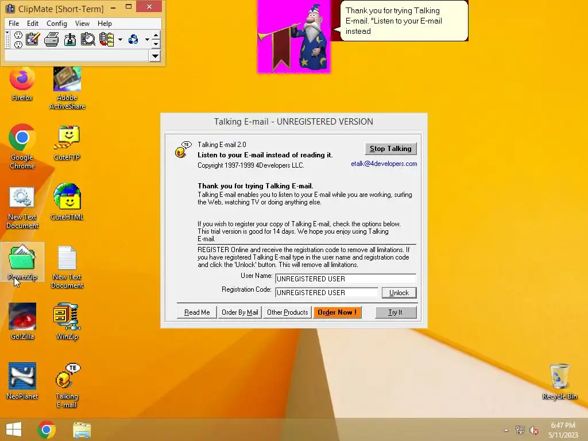Click the wizard character with trumpet

(x=293, y=36)
